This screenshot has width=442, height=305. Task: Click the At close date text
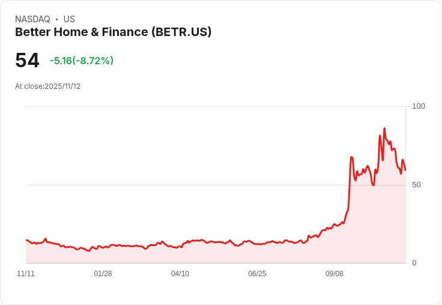[47, 86]
